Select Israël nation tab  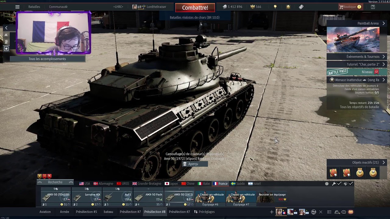255,184
